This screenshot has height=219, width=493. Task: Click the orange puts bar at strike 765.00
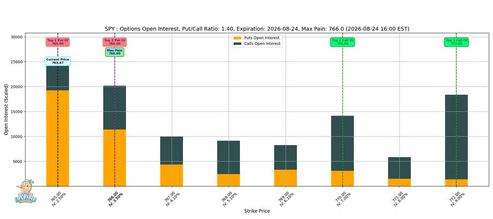(x=58, y=139)
